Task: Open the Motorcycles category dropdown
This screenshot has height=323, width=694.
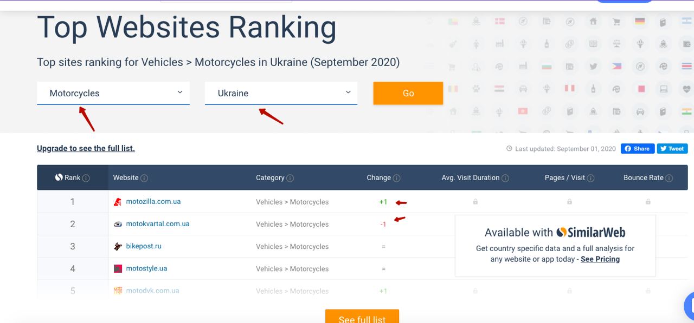Action: pos(113,93)
